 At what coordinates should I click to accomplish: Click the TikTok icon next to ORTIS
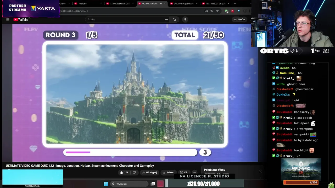pyautogui.click(x=293, y=51)
